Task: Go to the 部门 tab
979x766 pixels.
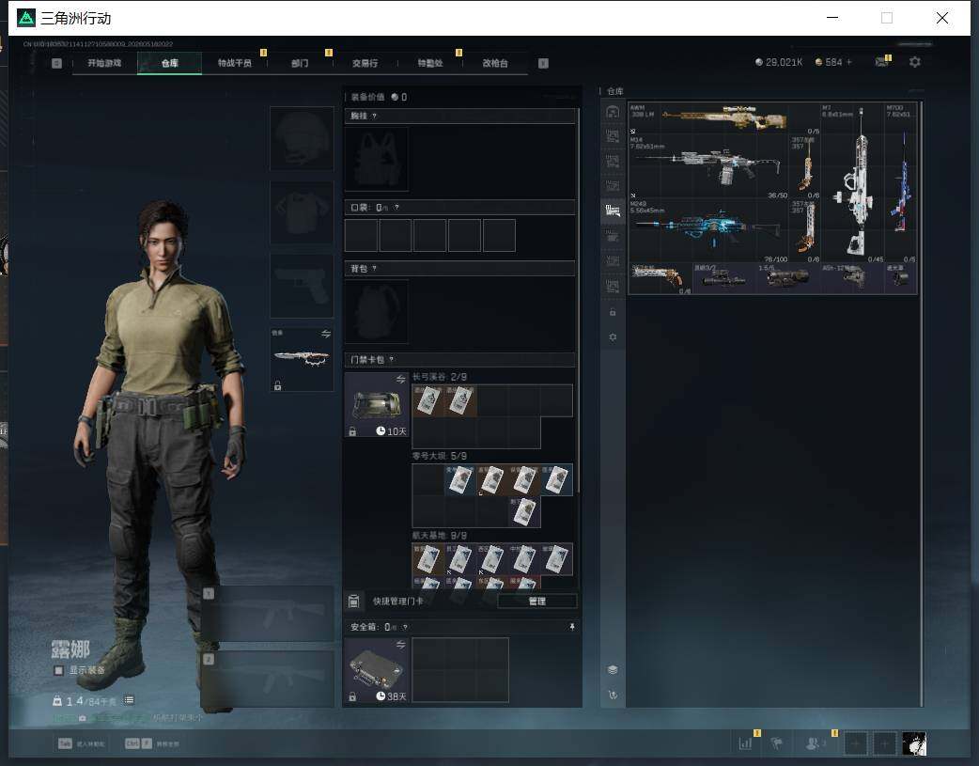Action: (x=300, y=63)
